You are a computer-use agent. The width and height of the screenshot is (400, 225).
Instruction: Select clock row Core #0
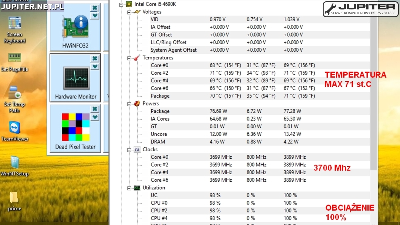point(260,157)
